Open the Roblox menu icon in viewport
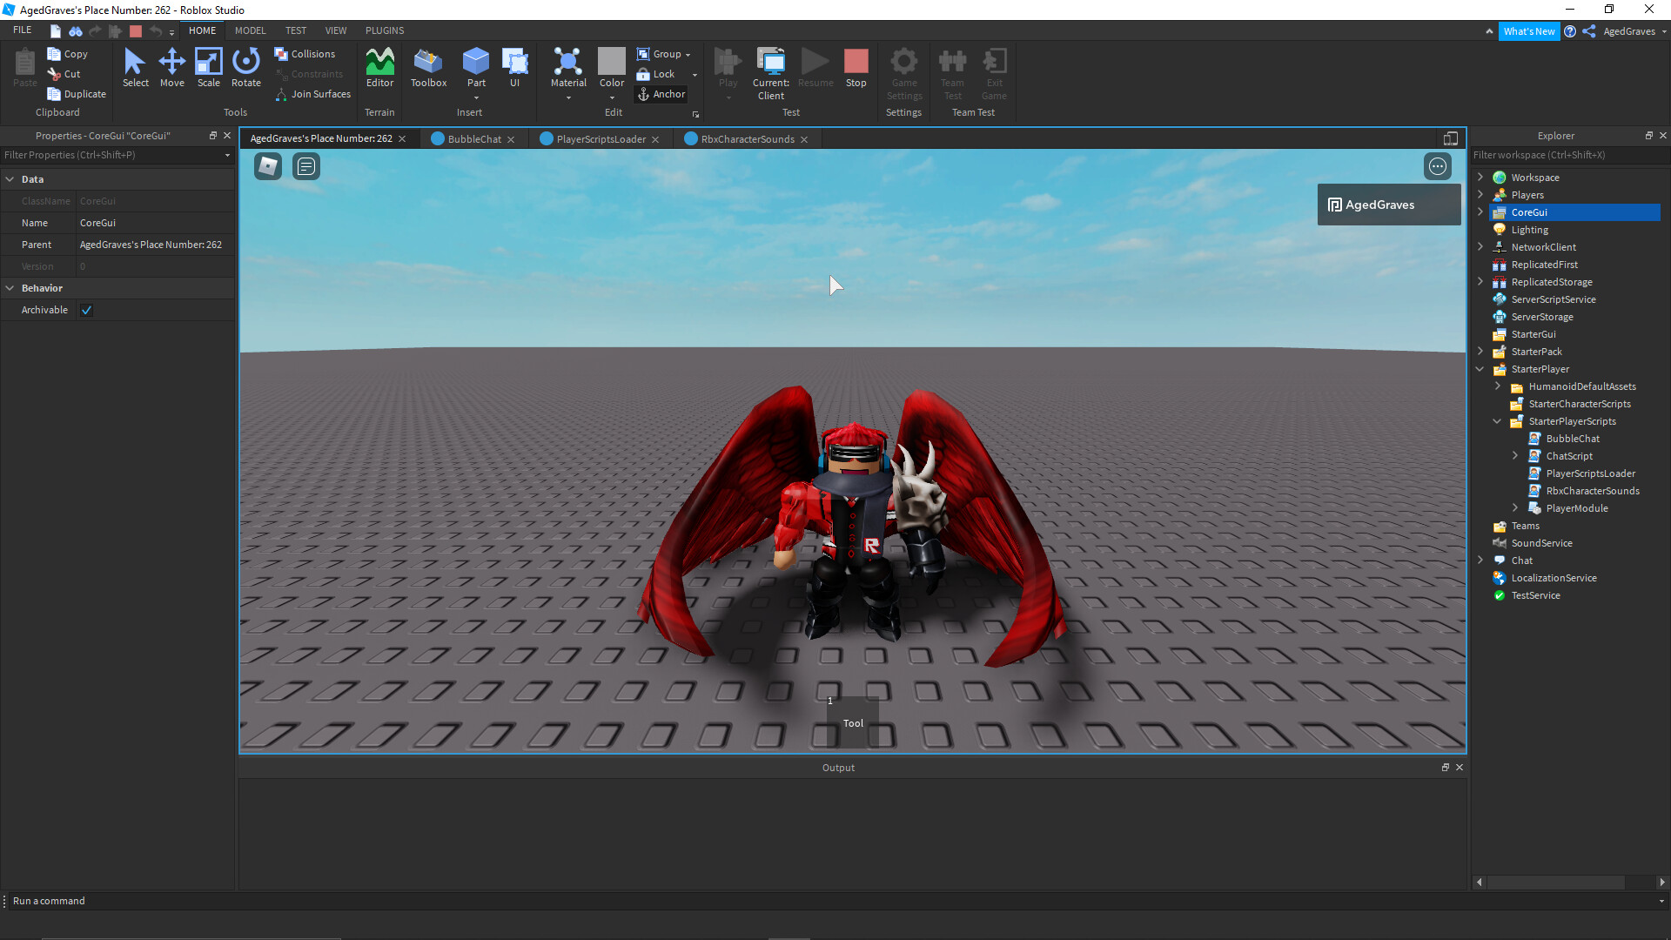 (268, 166)
